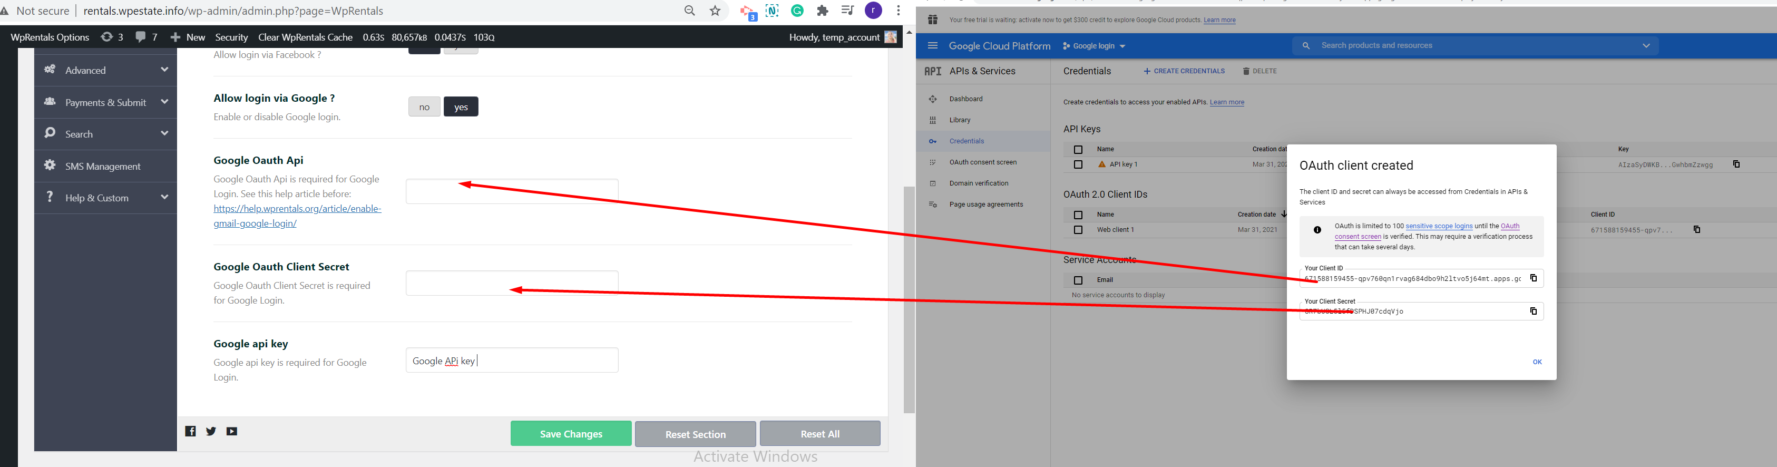
Task: Check the Service Accounts Email header checkbox
Action: 1078,280
